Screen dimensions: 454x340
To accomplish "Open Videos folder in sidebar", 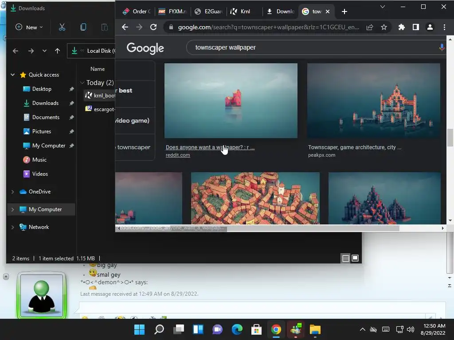I will 40,174.
